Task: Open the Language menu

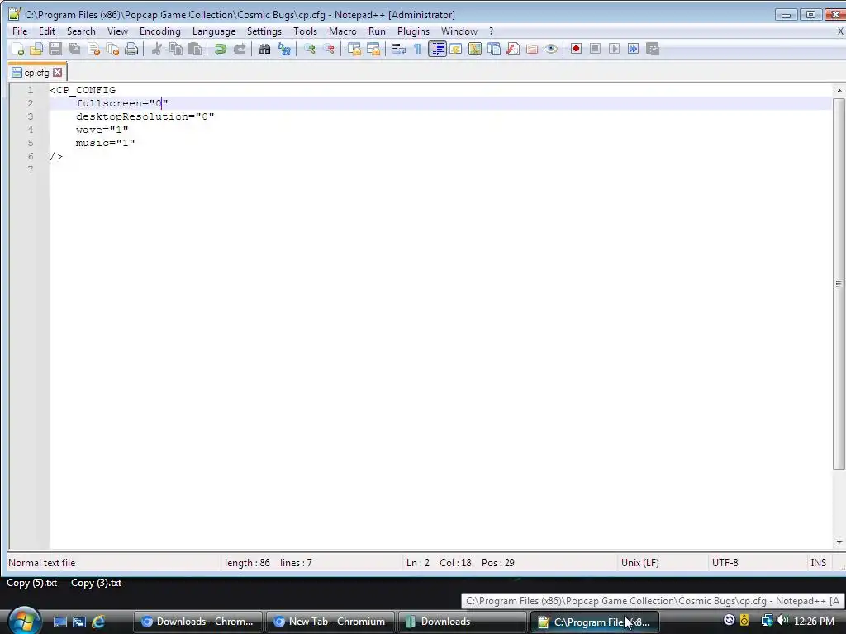Action: 214,31
